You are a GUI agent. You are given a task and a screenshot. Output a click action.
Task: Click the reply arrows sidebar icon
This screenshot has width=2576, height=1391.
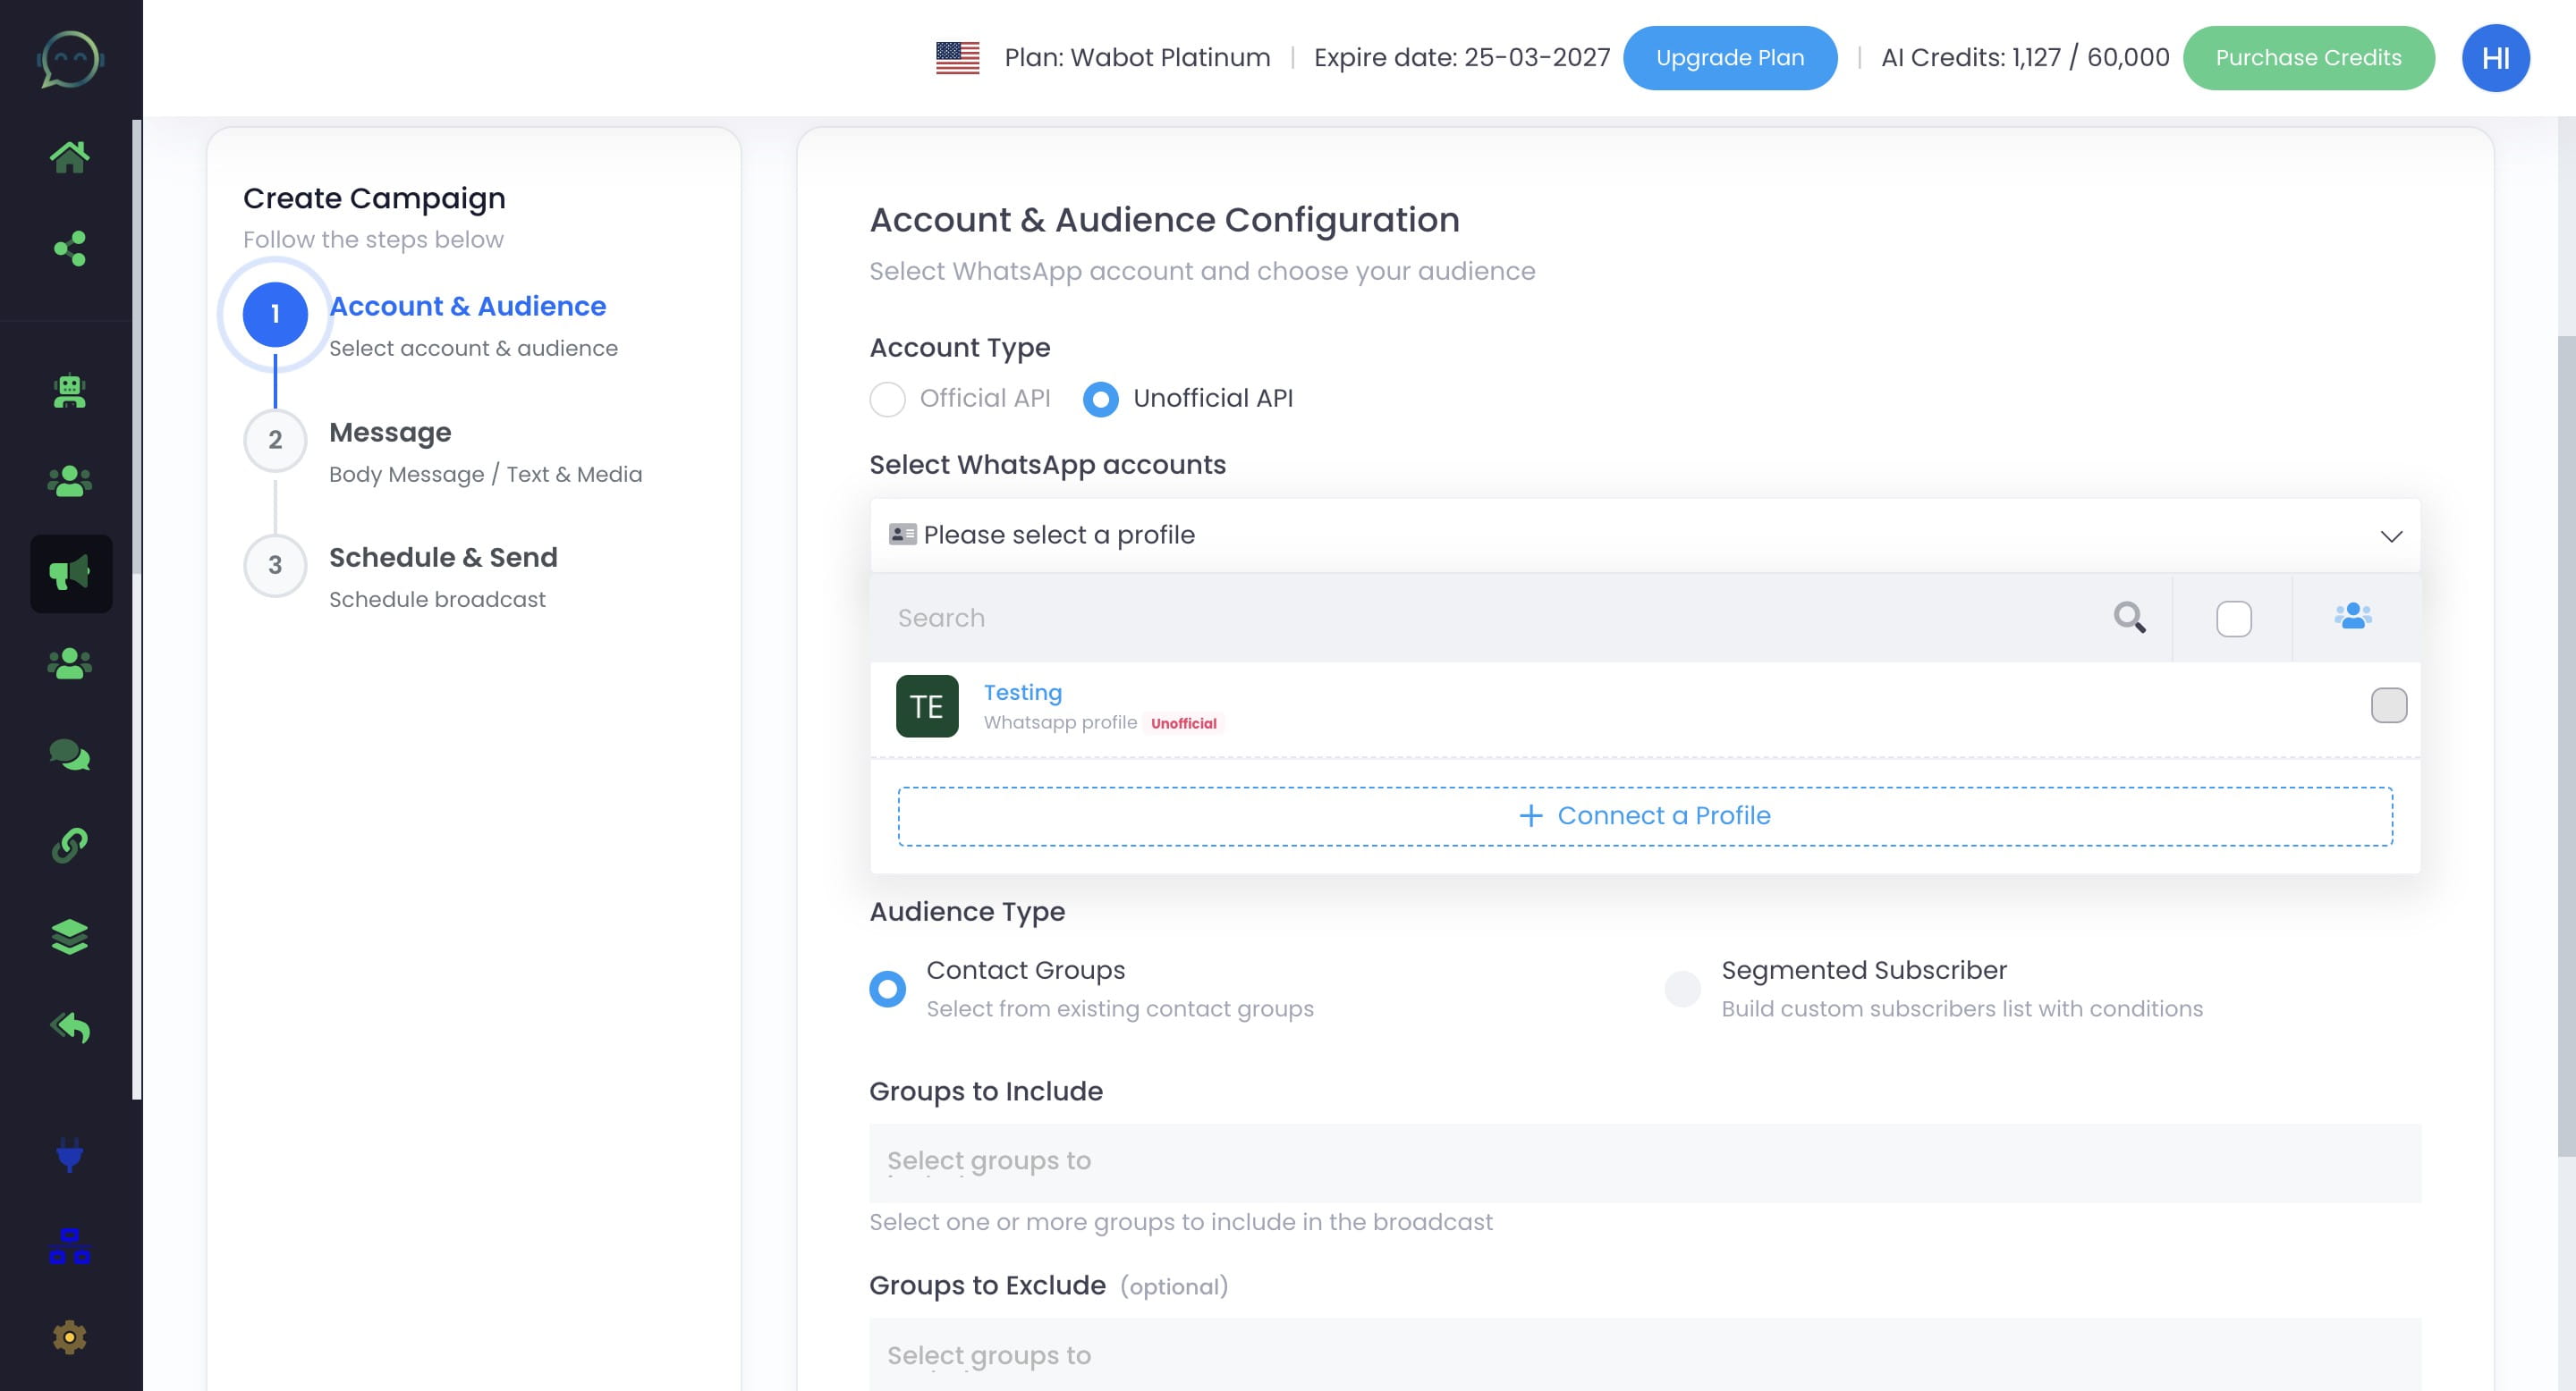70,1027
